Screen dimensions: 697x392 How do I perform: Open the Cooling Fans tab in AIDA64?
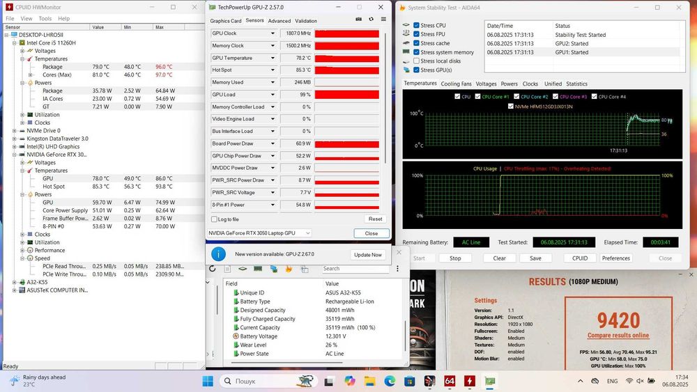point(456,84)
